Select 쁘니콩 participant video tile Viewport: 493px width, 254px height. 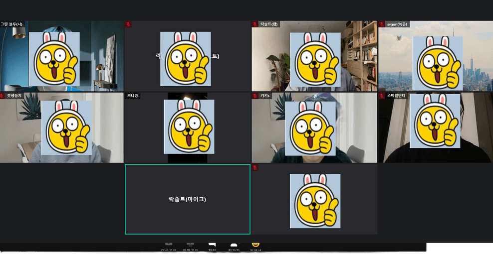click(x=188, y=127)
